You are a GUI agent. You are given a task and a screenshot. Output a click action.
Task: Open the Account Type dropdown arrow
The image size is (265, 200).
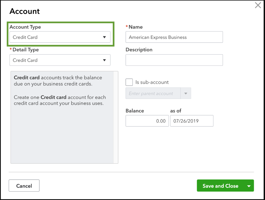click(x=104, y=37)
